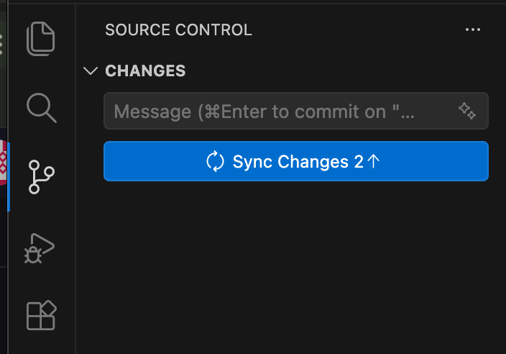
Task: Click the partially visible red app icon
Action: click(3, 163)
